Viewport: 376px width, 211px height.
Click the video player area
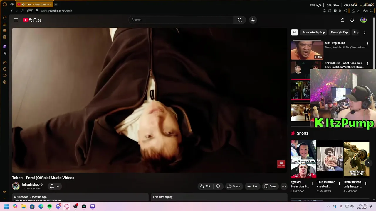[149, 100]
